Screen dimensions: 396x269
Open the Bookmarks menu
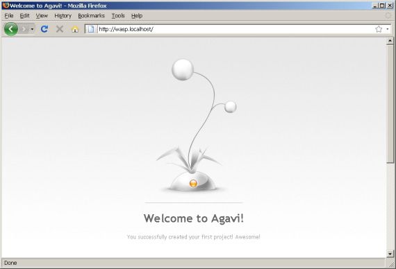pos(91,16)
